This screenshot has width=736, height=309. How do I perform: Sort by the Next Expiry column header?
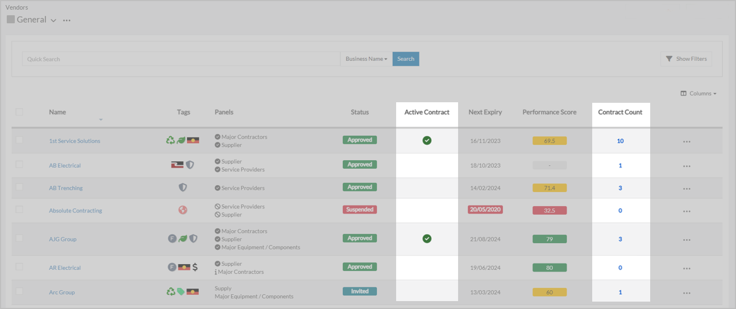pyautogui.click(x=485, y=112)
